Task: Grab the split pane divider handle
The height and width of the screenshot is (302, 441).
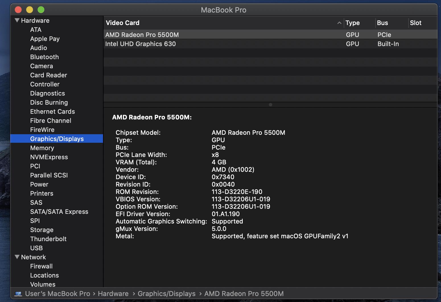Action: tap(270, 105)
